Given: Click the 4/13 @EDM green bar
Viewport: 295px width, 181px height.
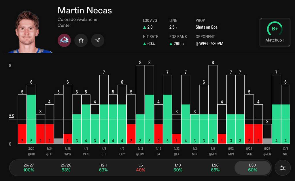Looking at the screenshot, I should pos(140,129).
